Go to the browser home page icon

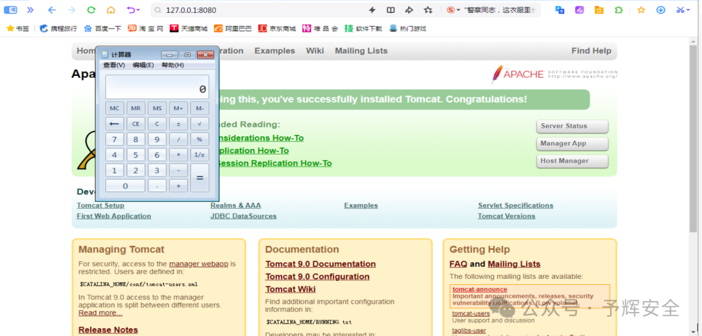pyautogui.click(x=110, y=10)
